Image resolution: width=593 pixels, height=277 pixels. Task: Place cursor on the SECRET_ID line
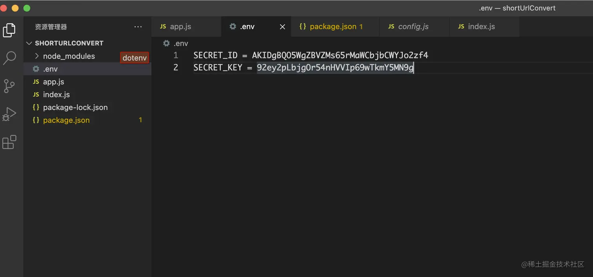point(311,55)
